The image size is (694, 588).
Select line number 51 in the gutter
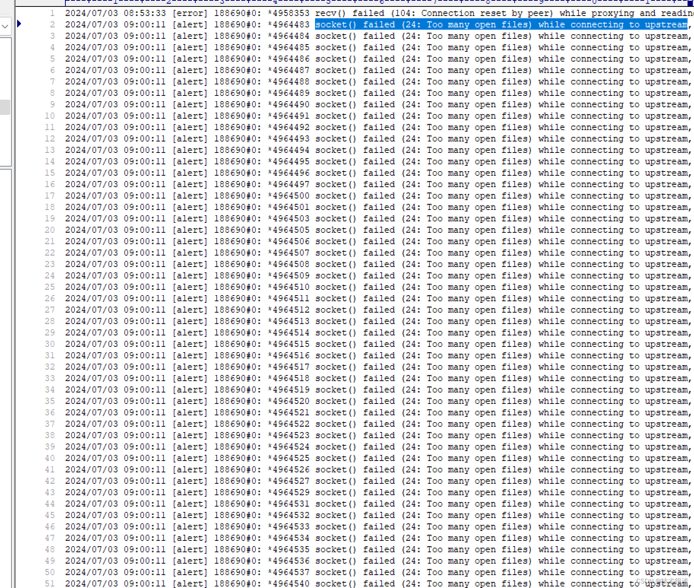tap(50, 584)
